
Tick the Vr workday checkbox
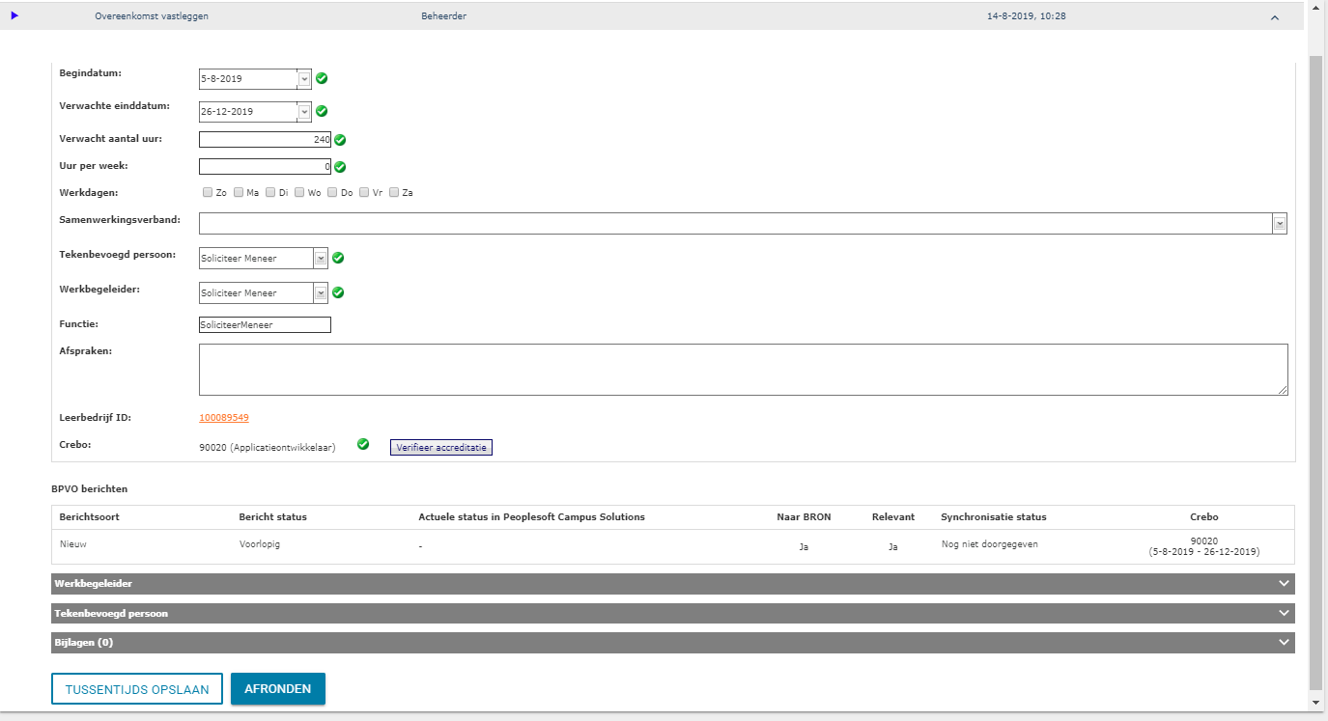pyautogui.click(x=364, y=192)
